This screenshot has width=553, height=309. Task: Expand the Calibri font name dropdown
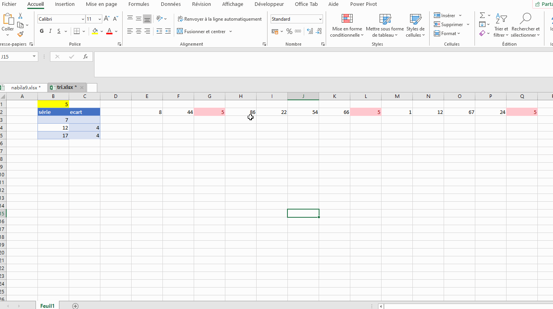(x=83, y=19)
